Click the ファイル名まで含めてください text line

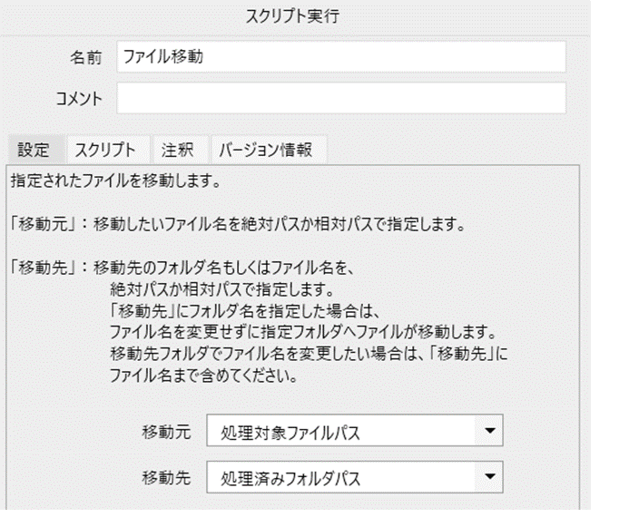click(x=203, y=376)
